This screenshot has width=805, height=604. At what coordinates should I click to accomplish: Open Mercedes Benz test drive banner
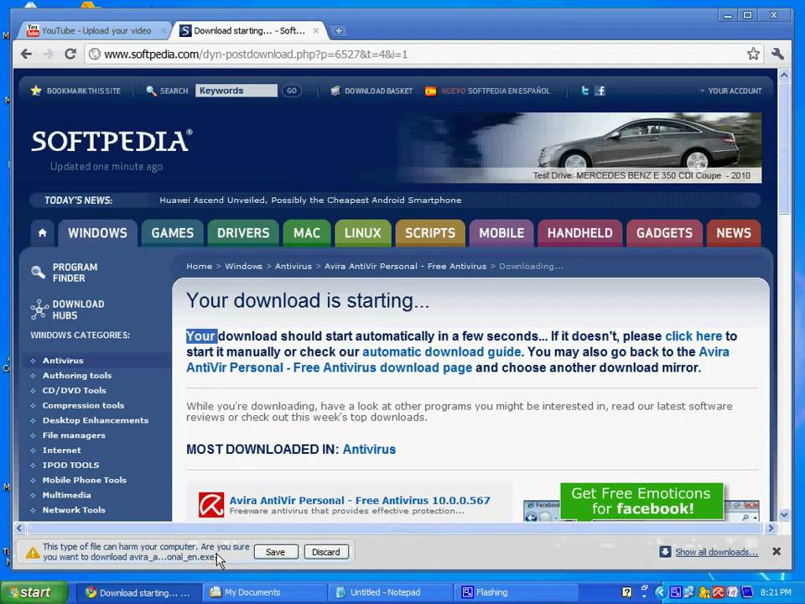point(580,148)
